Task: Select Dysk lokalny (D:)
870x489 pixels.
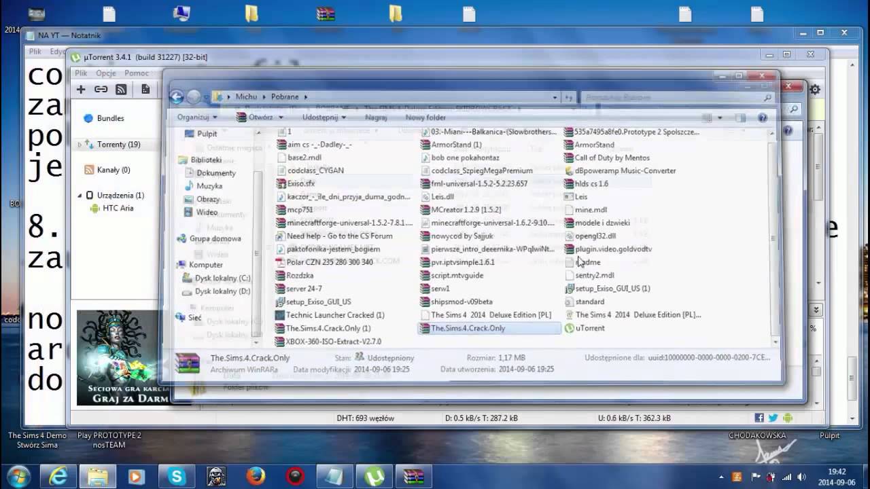Action: click(217, 291)
